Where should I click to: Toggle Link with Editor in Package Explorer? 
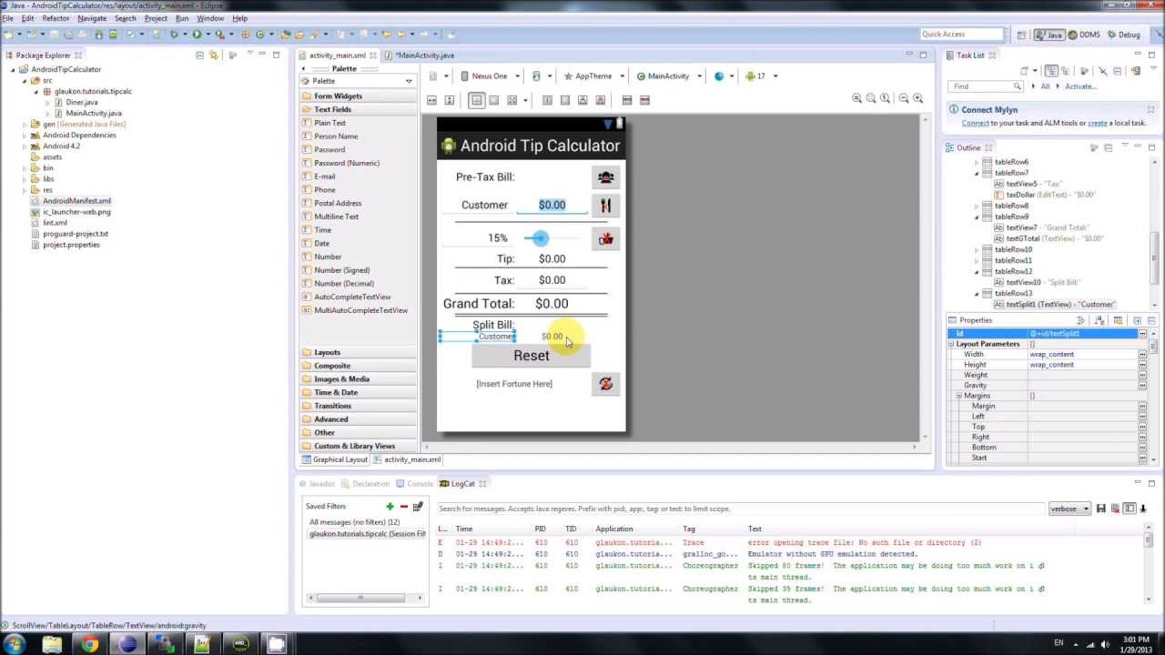pyautogui.click(x=214, y=55)
